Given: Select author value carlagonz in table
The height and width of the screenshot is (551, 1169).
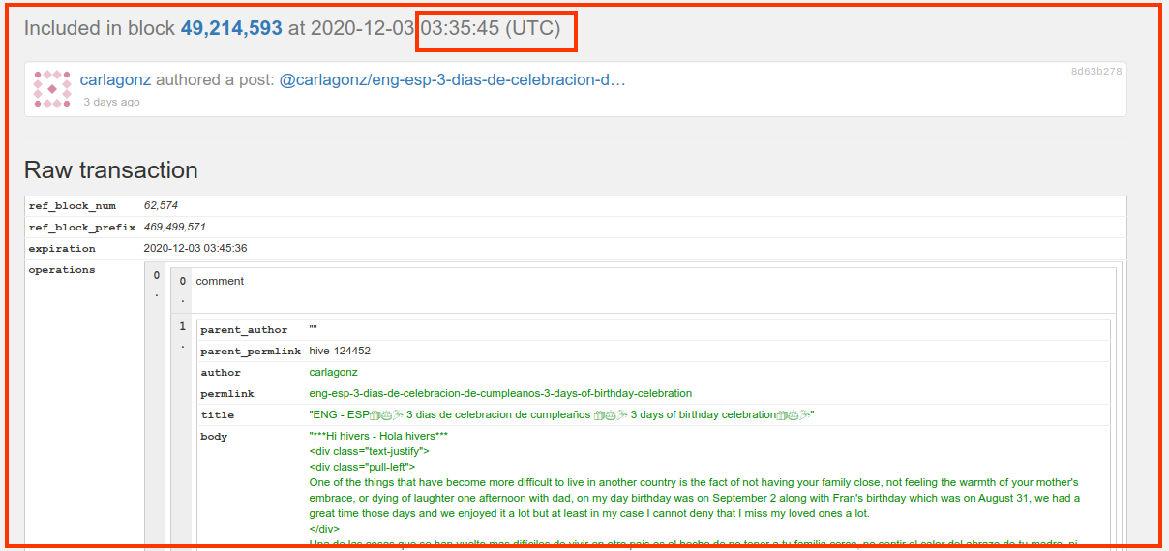Looking at the screenshot, I should tap(333, 373).
